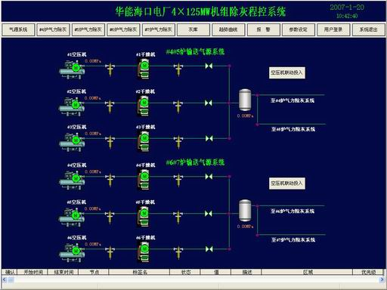The height and width of the screenshot is (290, 387).
Task: Open the 气源系统 page
Action: pos(18,29)
